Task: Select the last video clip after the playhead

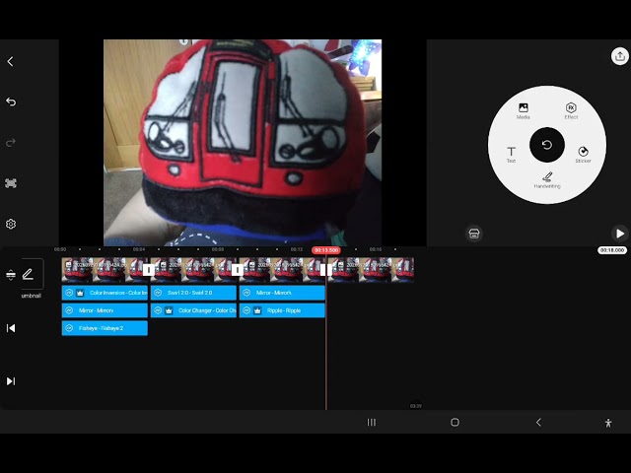Action: (x=373, y=269)
